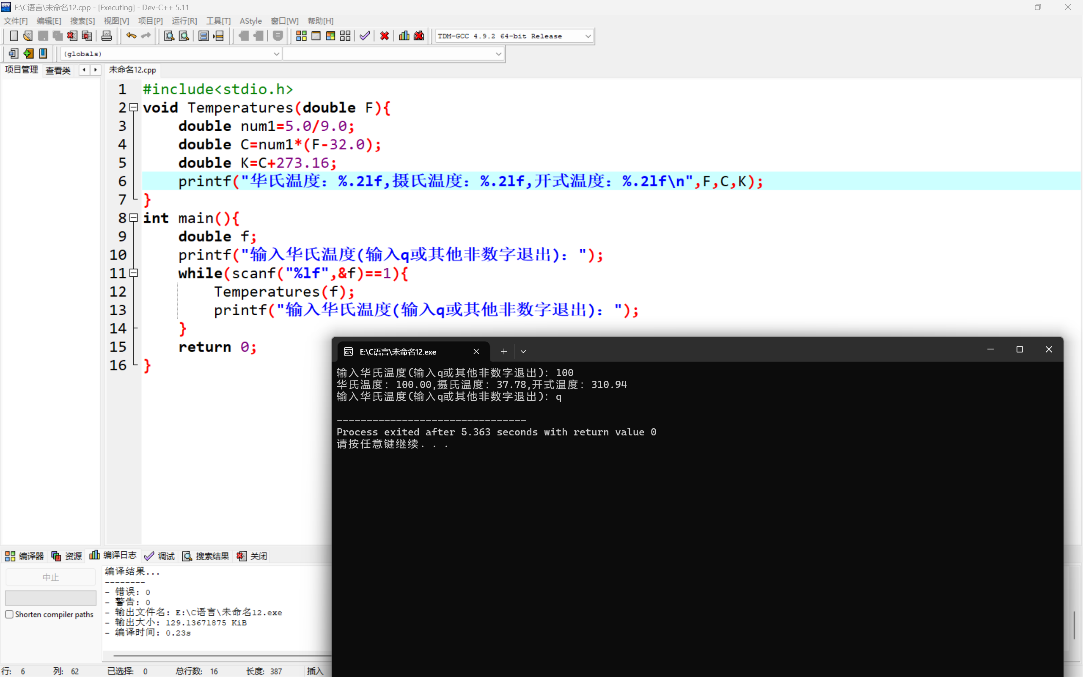Click the Run program icon
Screen dimensions: 1083x677
pyautogui.click(x=316, y=36)
